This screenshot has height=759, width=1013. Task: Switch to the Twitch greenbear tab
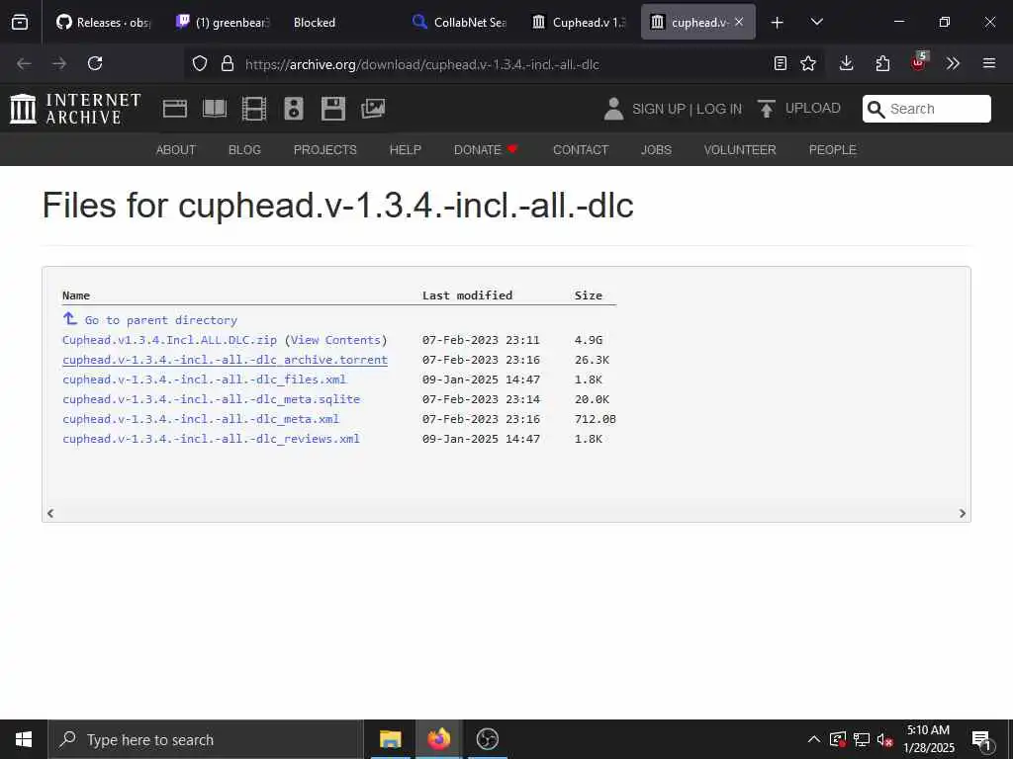[223, 22]
